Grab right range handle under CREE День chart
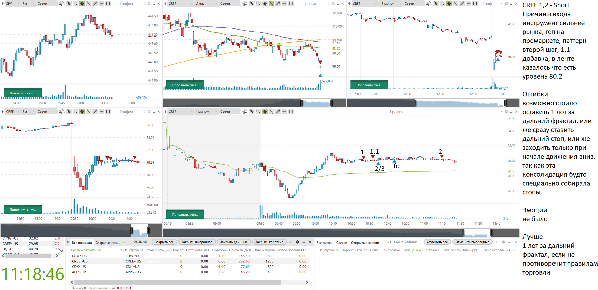598x290 pixels. [x=331, y=103]
